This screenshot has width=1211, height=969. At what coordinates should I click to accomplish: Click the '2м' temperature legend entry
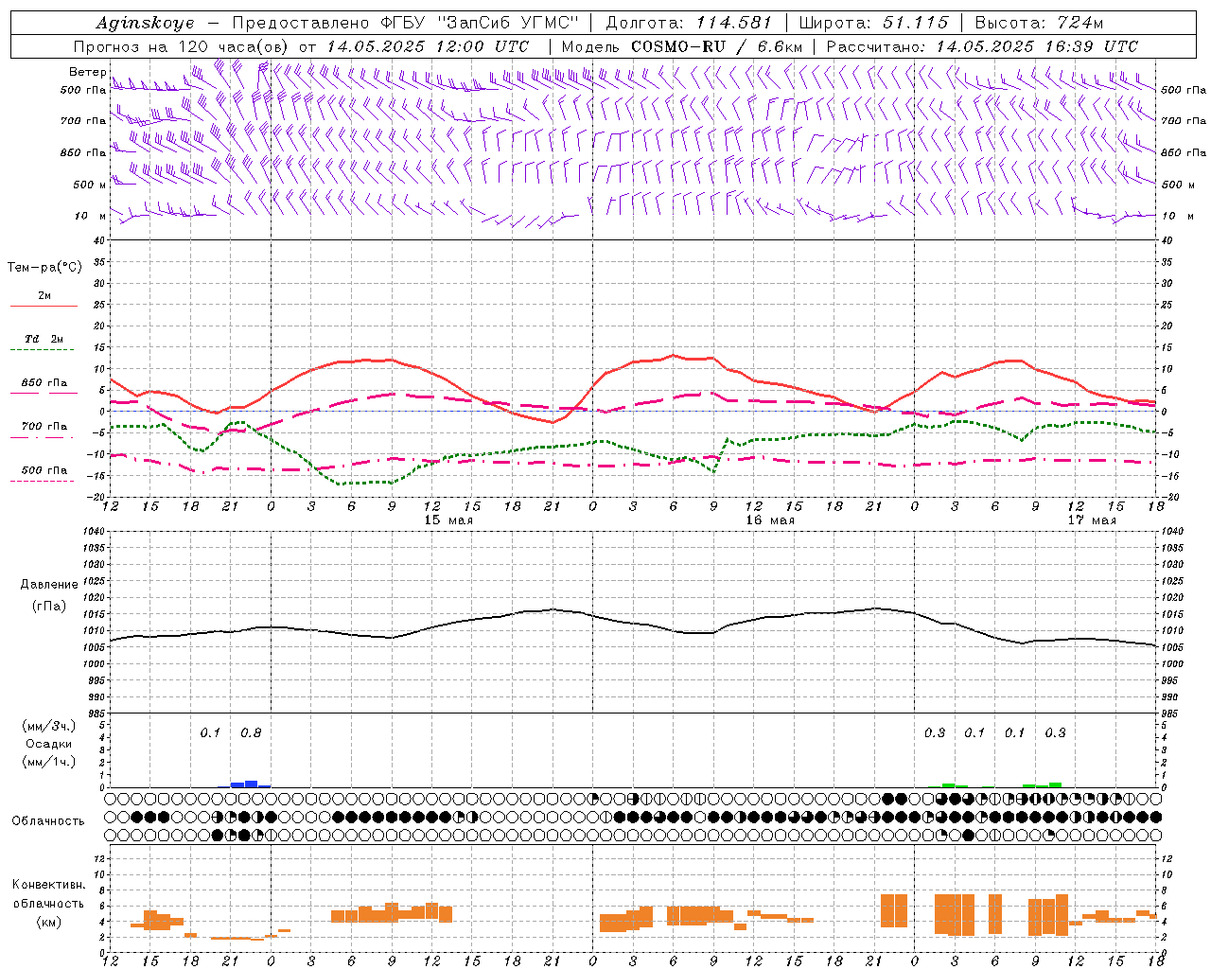[44, 296]
